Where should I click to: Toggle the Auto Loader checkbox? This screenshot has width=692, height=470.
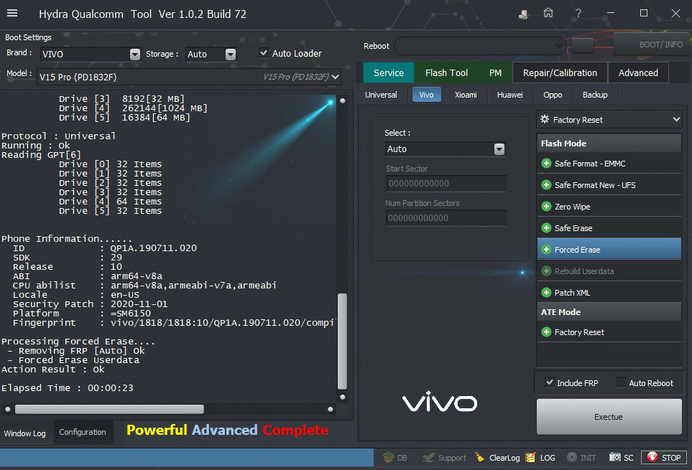point(264,53)
